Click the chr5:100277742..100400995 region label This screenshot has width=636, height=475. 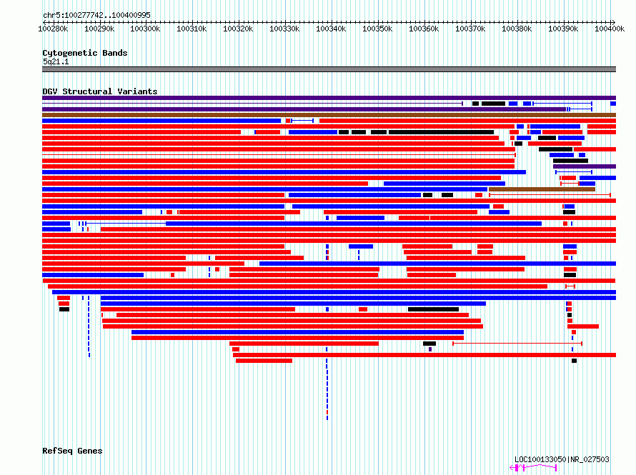pos(96,15)
